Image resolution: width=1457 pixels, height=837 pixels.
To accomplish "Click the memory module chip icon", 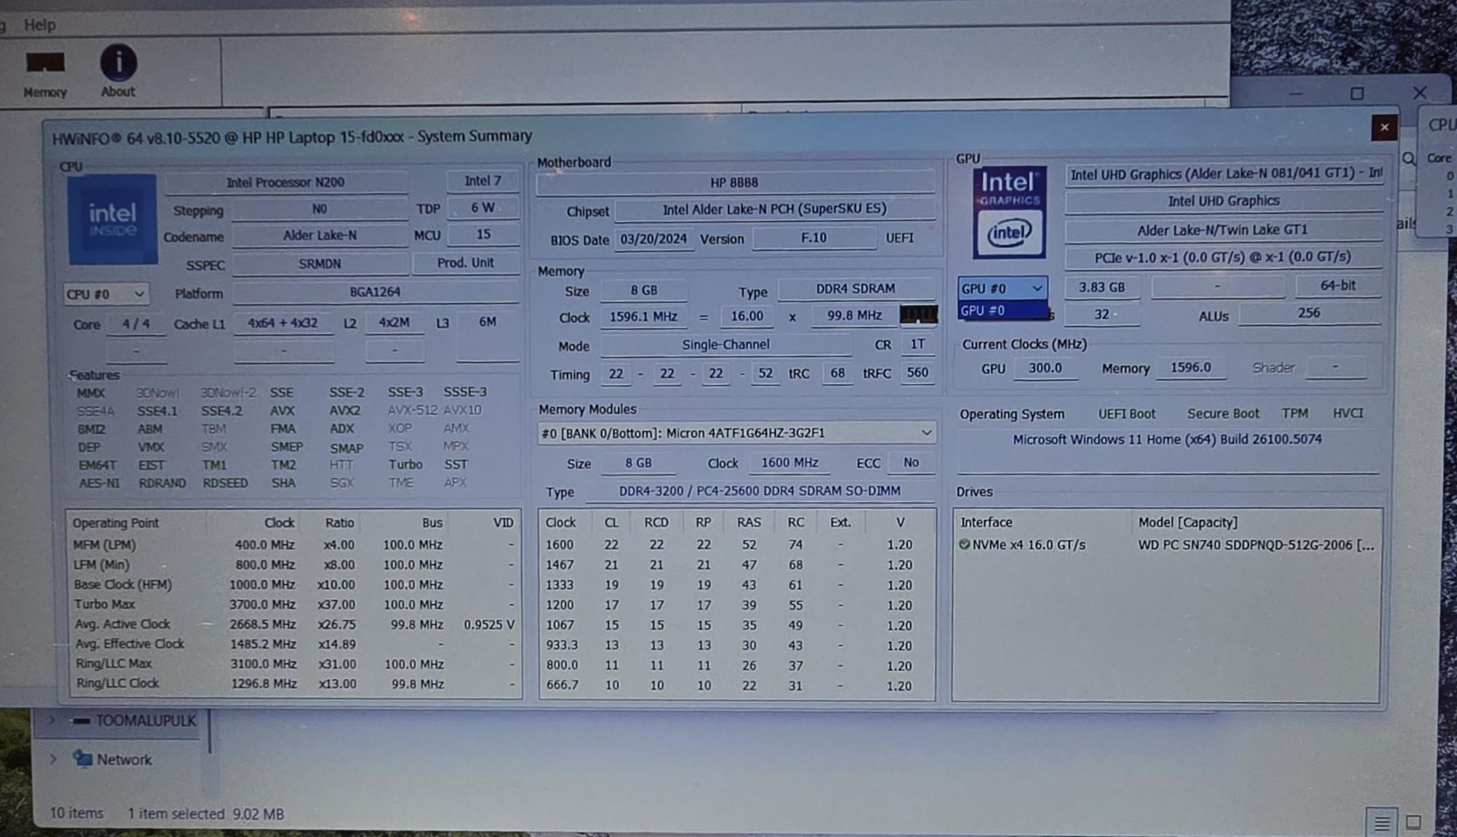I will [919, 315].
